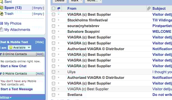The height and width of the screenshot is (100, 172).
Task: Open the Sent folder
Action: coord(8,2)
